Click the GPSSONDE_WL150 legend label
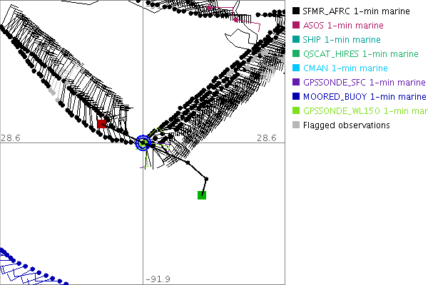This screenshot has height=285, width=428. pos(364,111)
